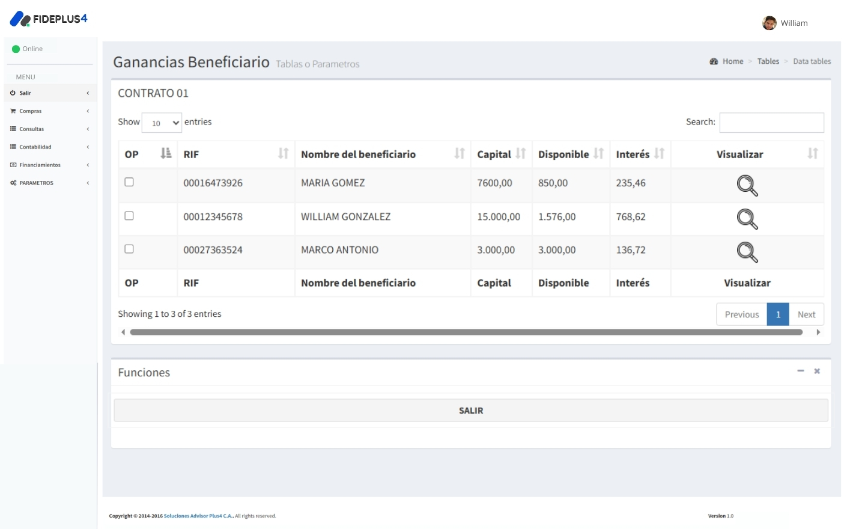
Task: Click William's profile avatar
Action: (x=768, y=23)
